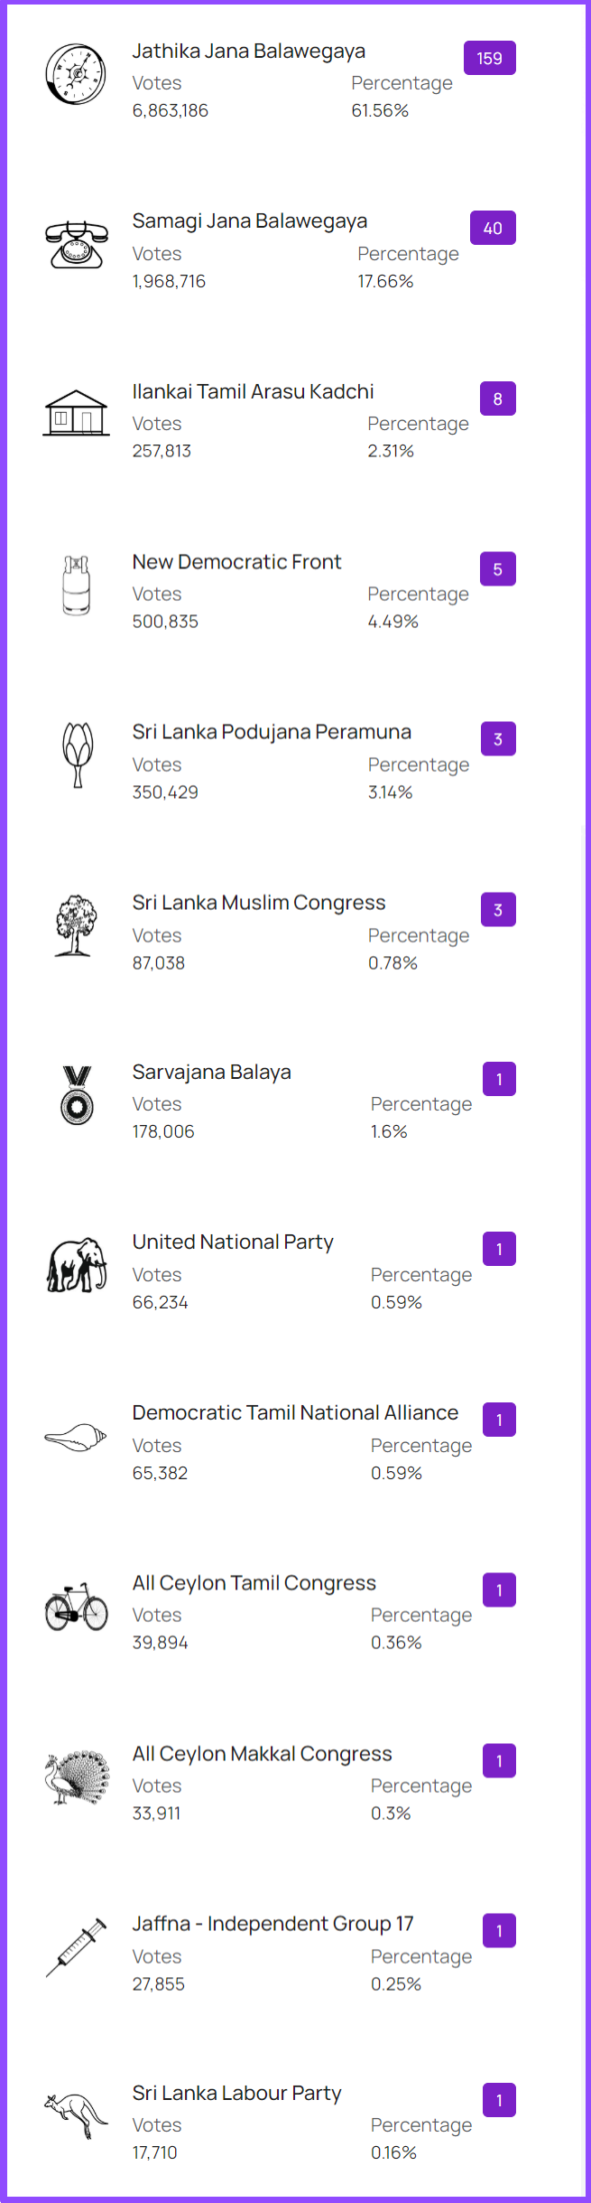Select the bicycle icon of All Ceylon Tamil Congress

click(x=77, y=1606)
